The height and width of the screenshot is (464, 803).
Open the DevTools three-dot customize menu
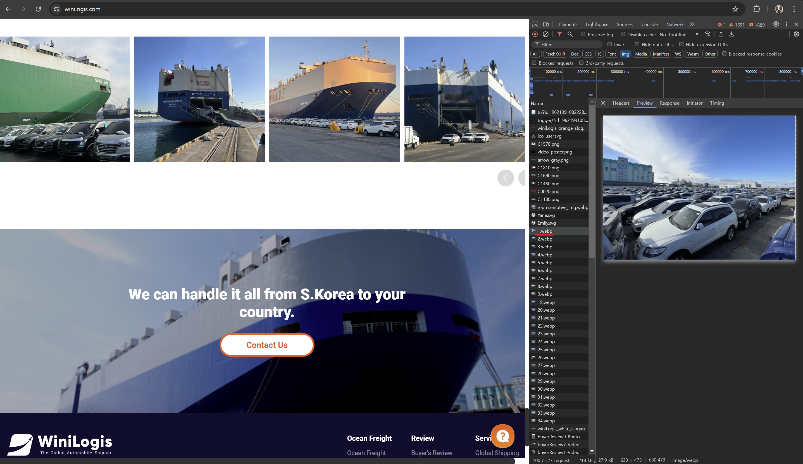tap(787, 25)
